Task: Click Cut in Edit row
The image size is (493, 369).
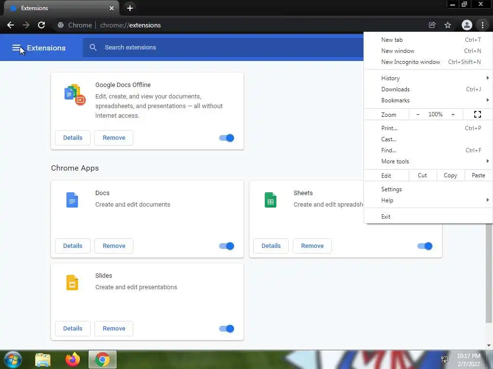Action: click(x=423, y=175)
